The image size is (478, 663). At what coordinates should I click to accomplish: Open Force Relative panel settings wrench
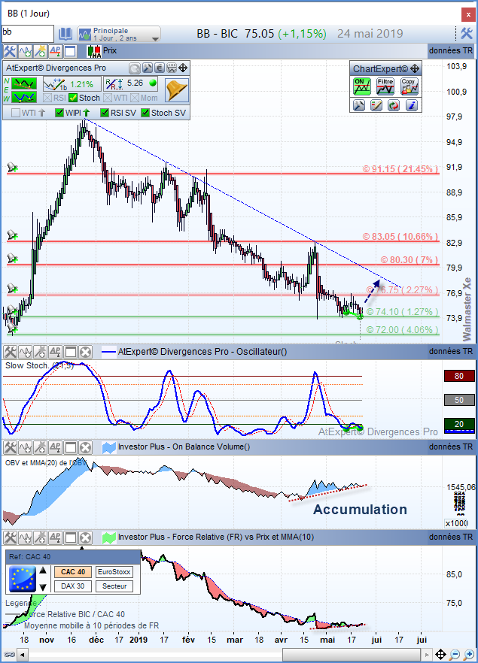9,538
